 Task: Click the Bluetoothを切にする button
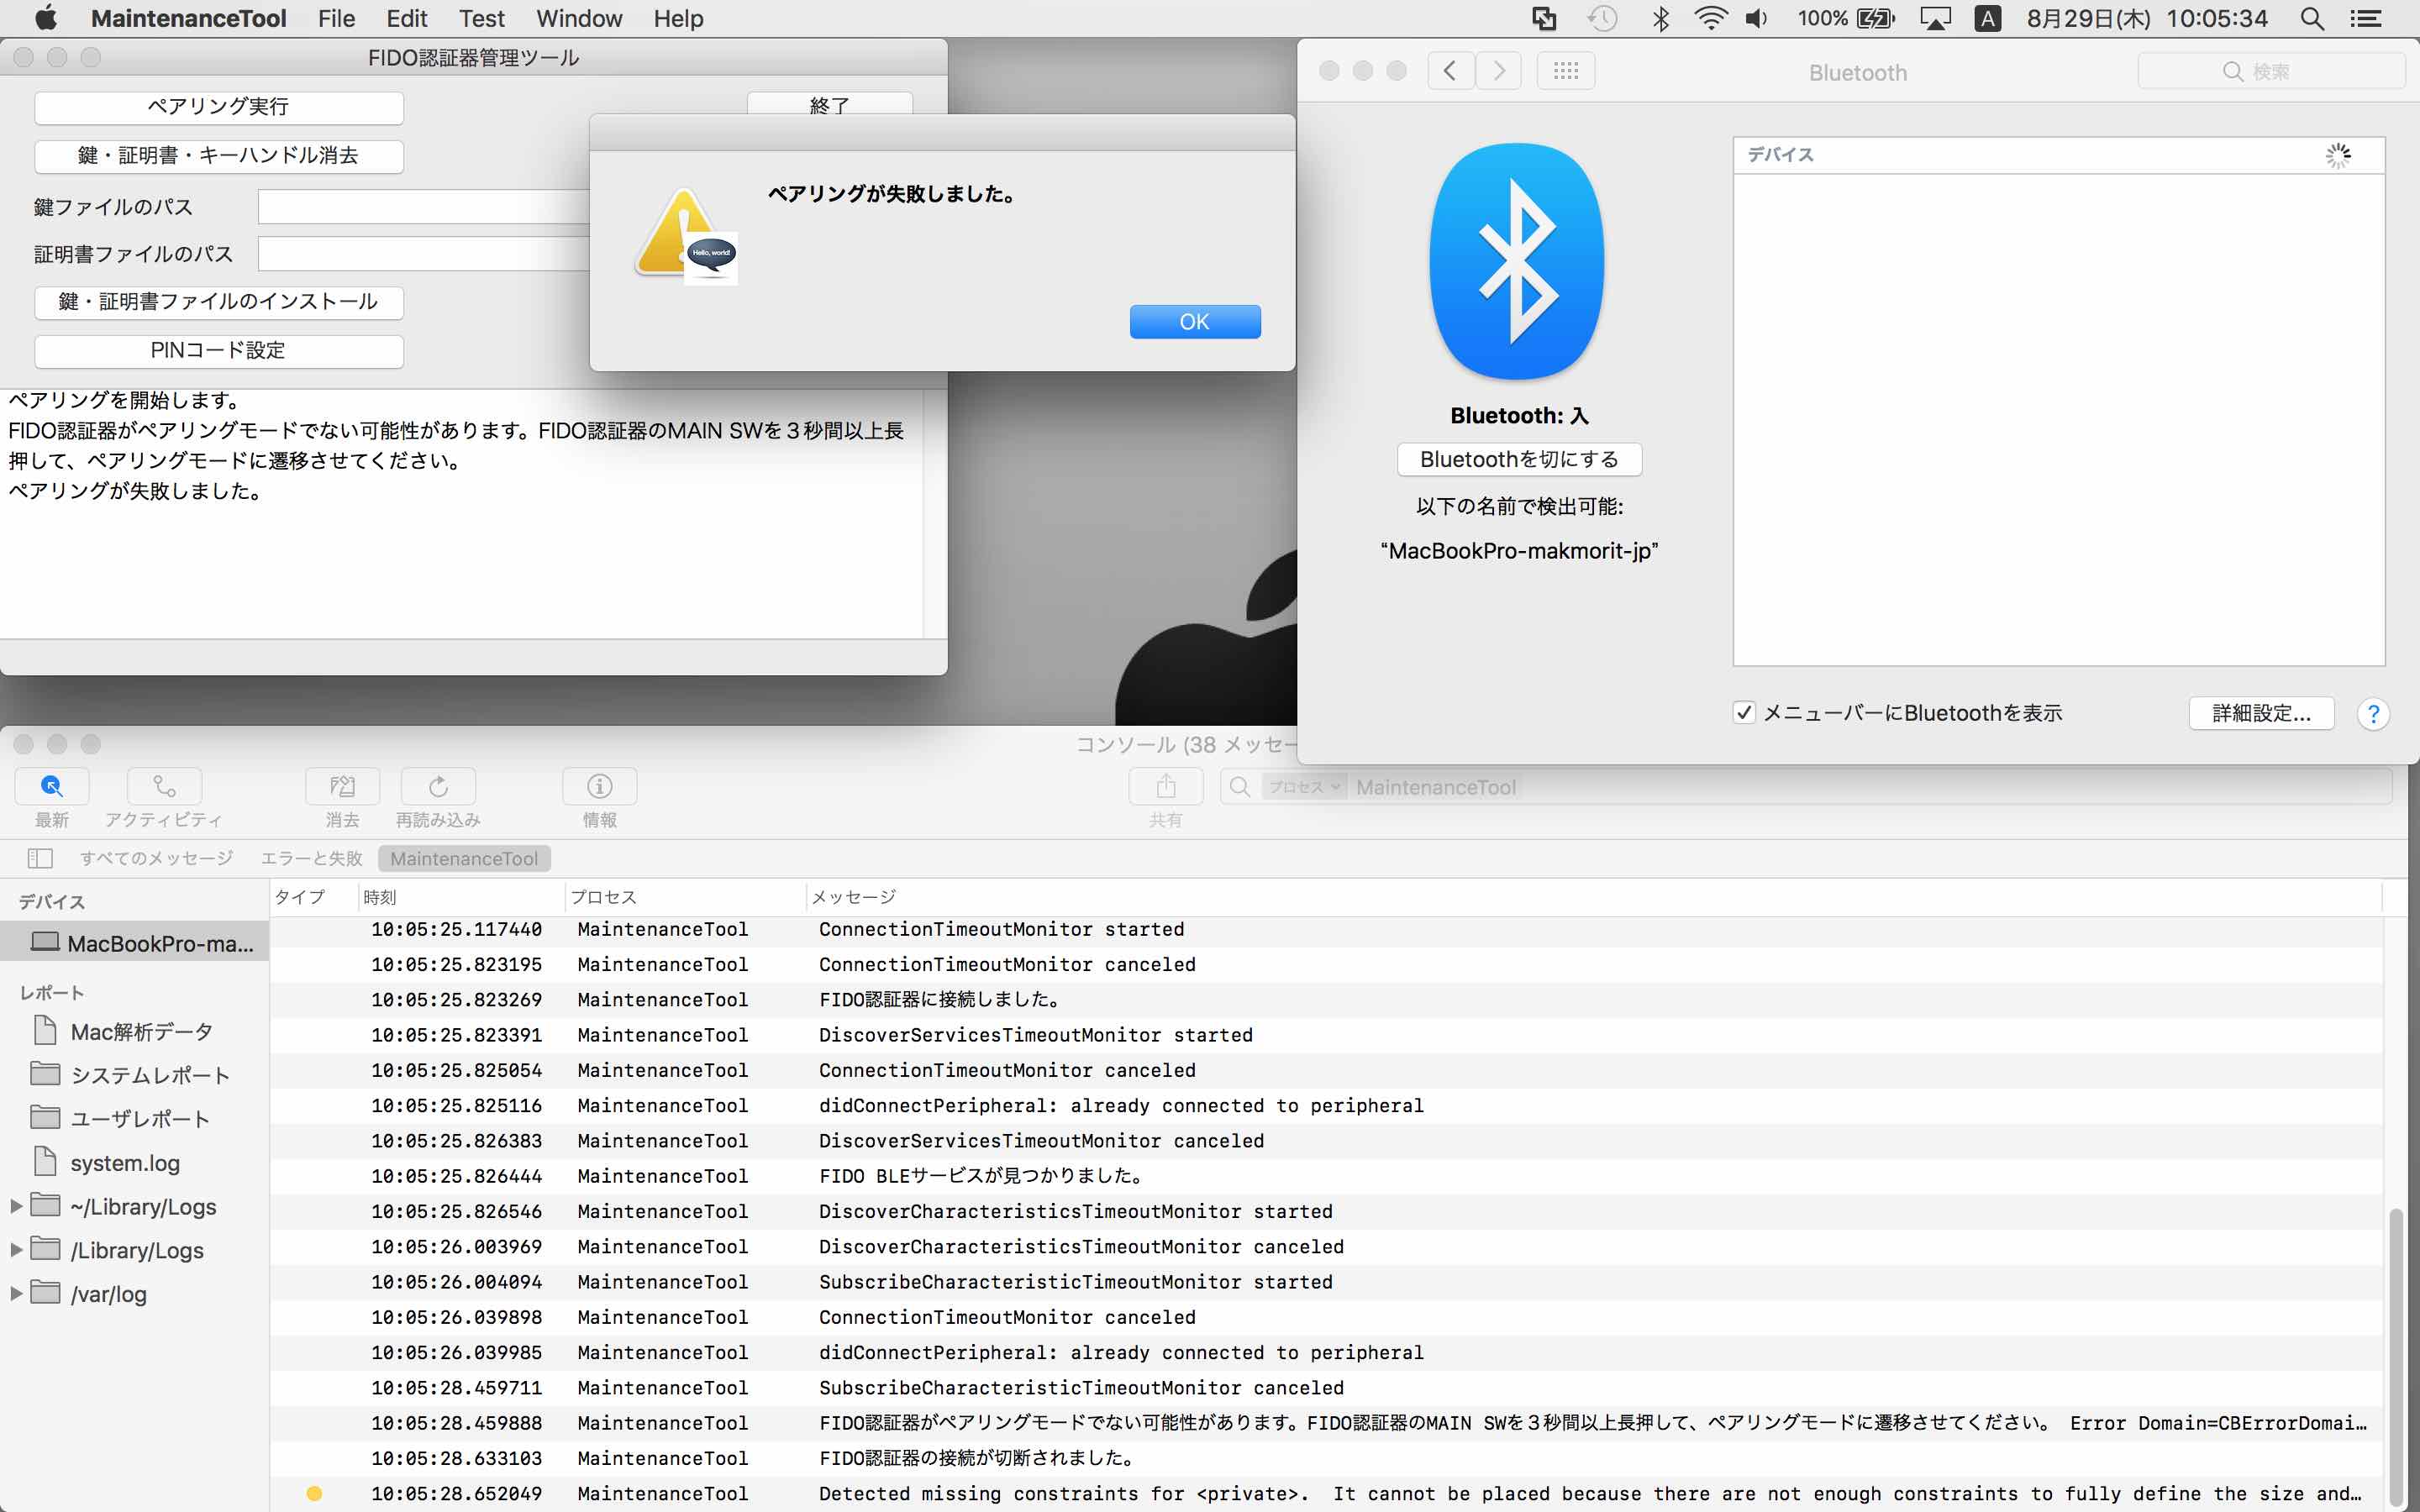click(x=1518, y=459)
